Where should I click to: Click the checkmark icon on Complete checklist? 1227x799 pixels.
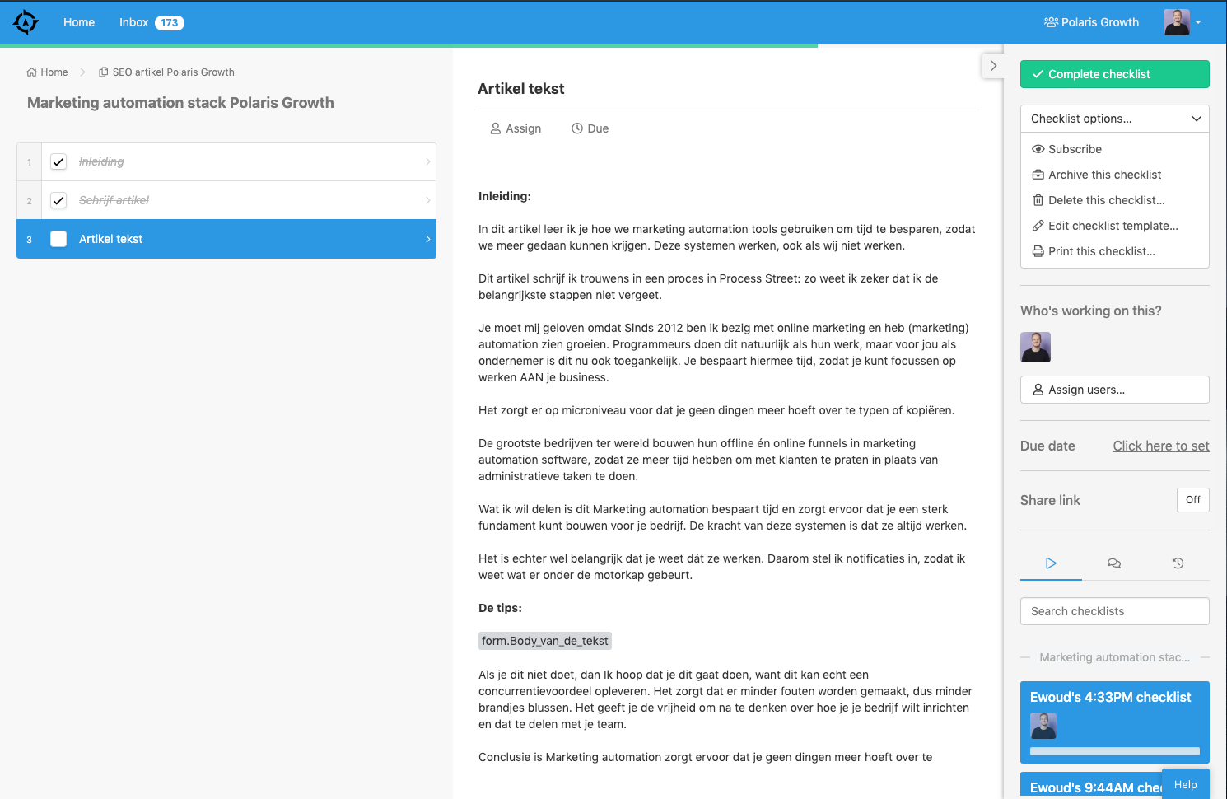1038,74
